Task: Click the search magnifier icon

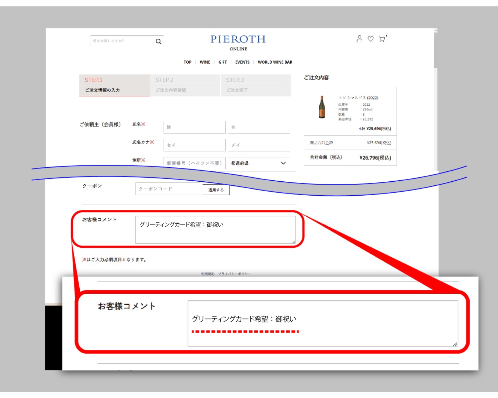Action: point(159,42)
